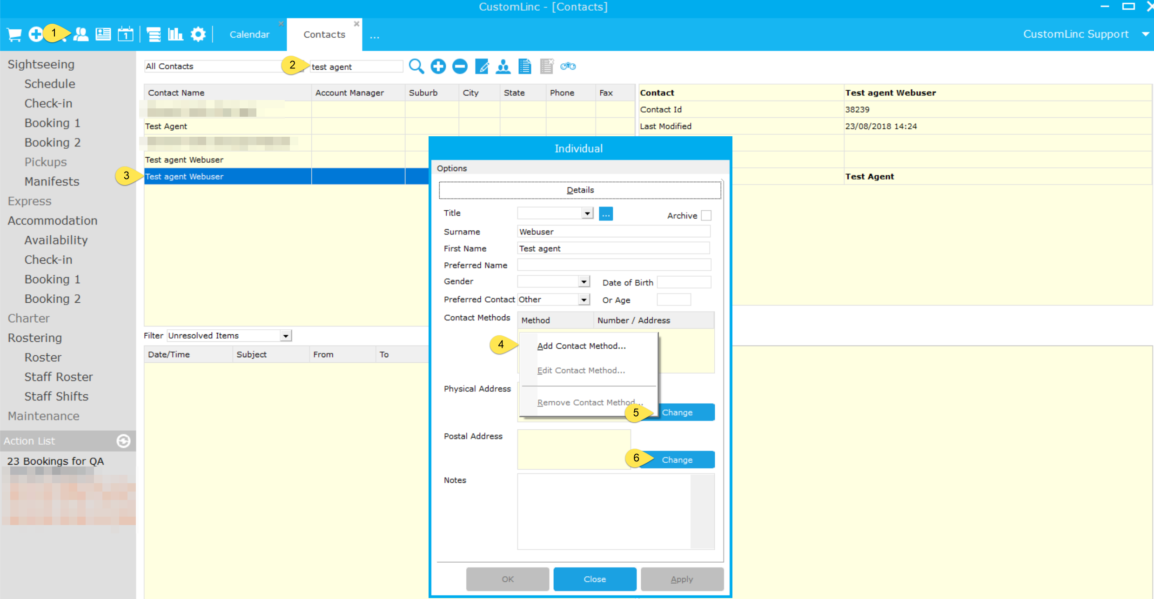Click the blue plus add contact icon

tap(438, 67)
